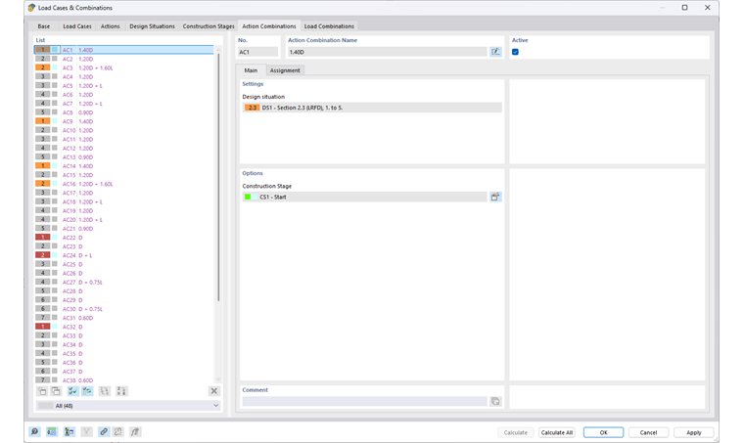
Task: Click in the Comment input field
Action: tap(364, 401)
